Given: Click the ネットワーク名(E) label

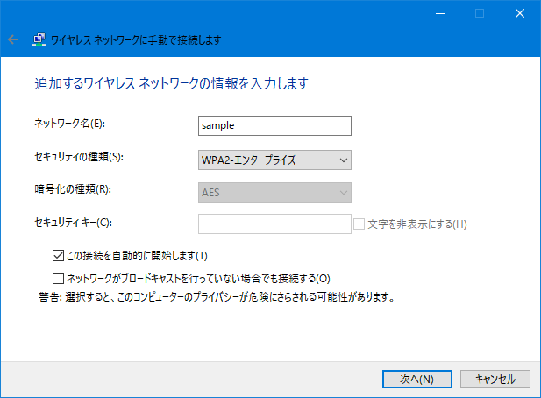Looking at the screenshot, I should (x=69, y=124).
